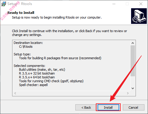The image size is (148, 114).
Task: Click the C:\Rtools destination path text
Action: (x=26, y=47)
